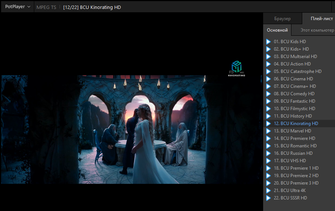
Task: Select '03. BCU Multserial HD' channel text
Action: [x=295, y=57]
